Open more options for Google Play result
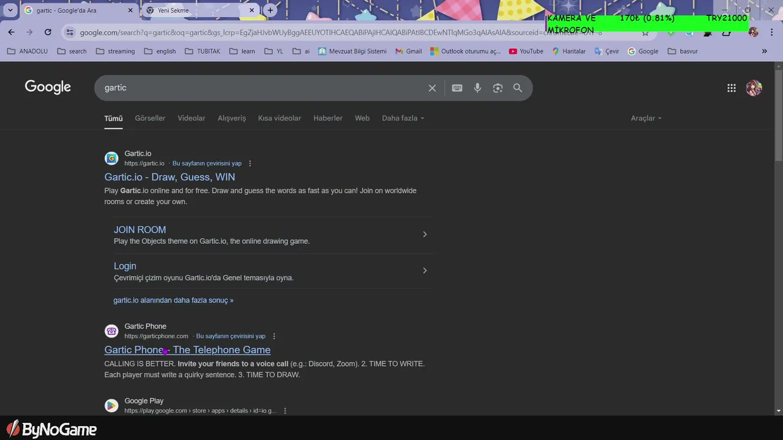This screenshot has width=783, height=440. click(x=284, y=411)
